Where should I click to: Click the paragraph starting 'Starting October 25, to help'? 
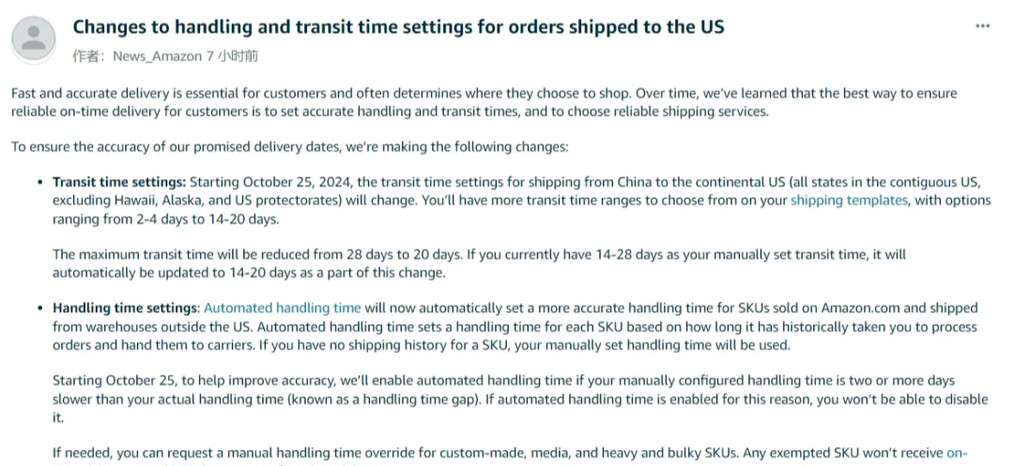pyautogui.click(x=520, y=398)
